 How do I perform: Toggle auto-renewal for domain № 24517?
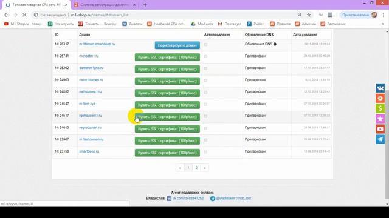tap(205, 116)
